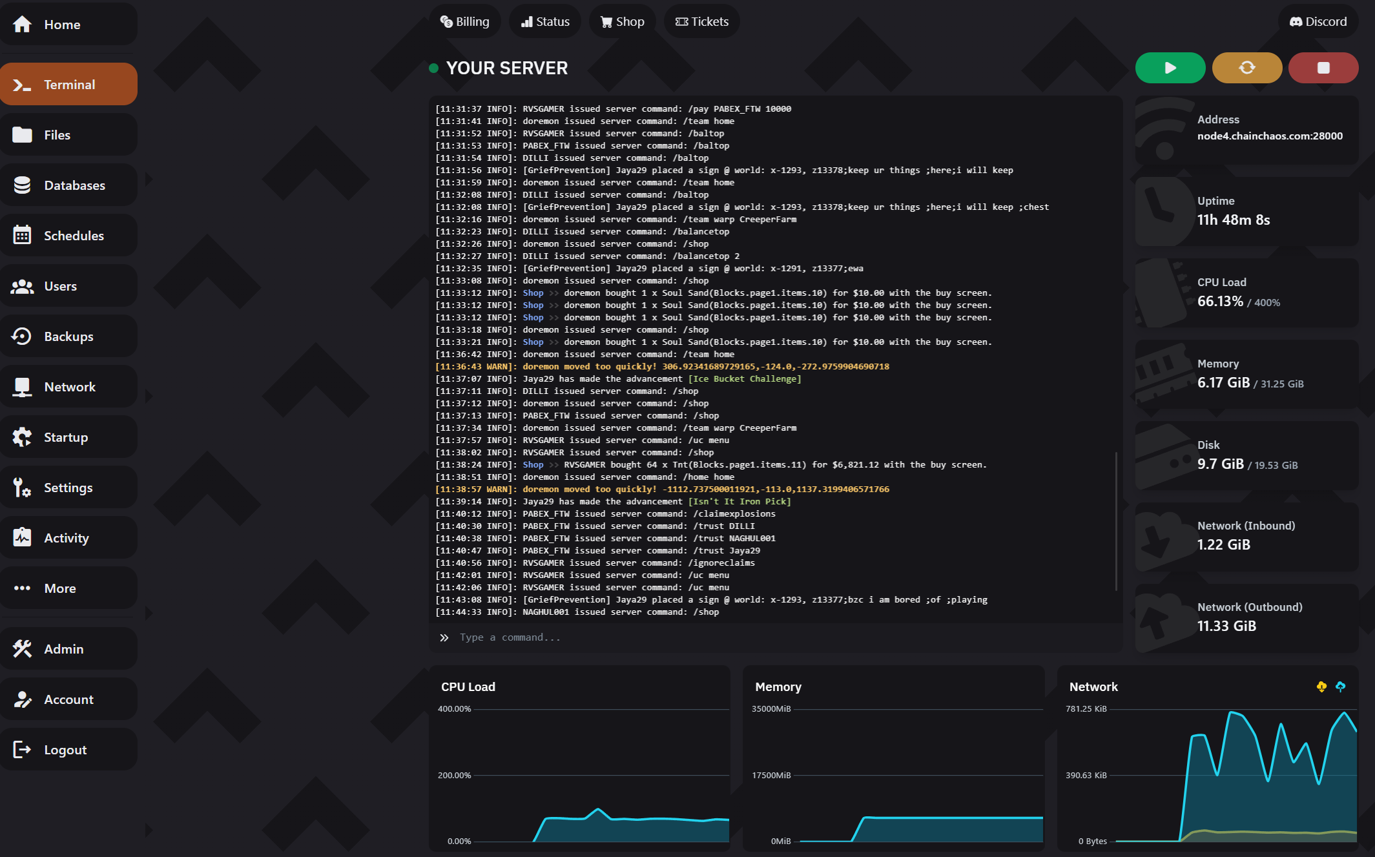The image size is (1375, 857).
Task: Open the Billing tab
Action: click(465, 21)
